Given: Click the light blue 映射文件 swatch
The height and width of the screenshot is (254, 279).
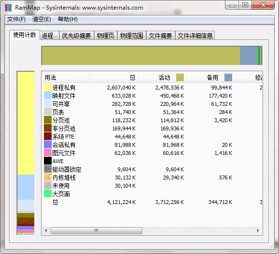Looking at the screenshot, I should click(x=48, y=95).
